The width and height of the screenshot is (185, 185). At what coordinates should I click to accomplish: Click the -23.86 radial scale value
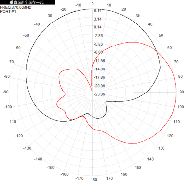coord(99,94)
